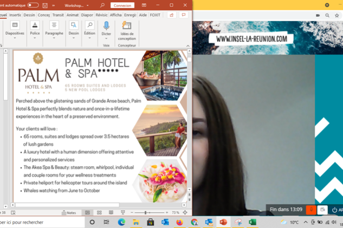Image resolution: width=343 pixels, height=228 pixels.
Task: Switch to slide sorter view
Action: (x=99, y=213)
